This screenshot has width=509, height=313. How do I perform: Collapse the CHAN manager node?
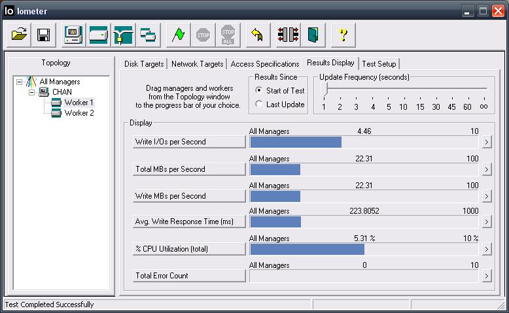31,92
